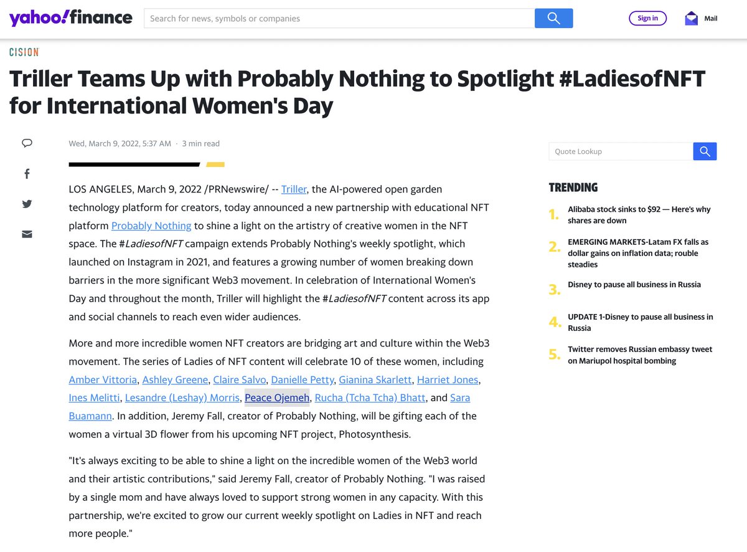Viewport: 747px width, 552px height.
Task: Share article via email envelope icon
Action: click(27, 234)
